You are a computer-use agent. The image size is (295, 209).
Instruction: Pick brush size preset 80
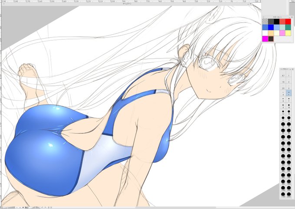283,144
